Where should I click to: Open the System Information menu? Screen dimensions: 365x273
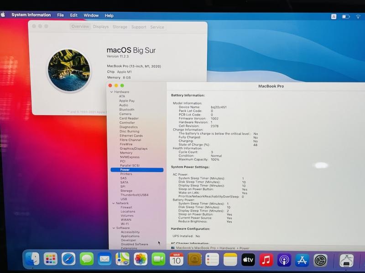[31, 15]
